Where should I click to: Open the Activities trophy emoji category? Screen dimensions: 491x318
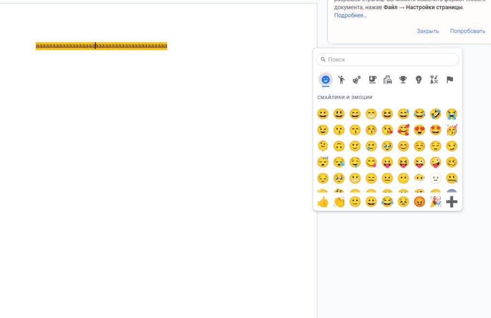coord(403,80)
